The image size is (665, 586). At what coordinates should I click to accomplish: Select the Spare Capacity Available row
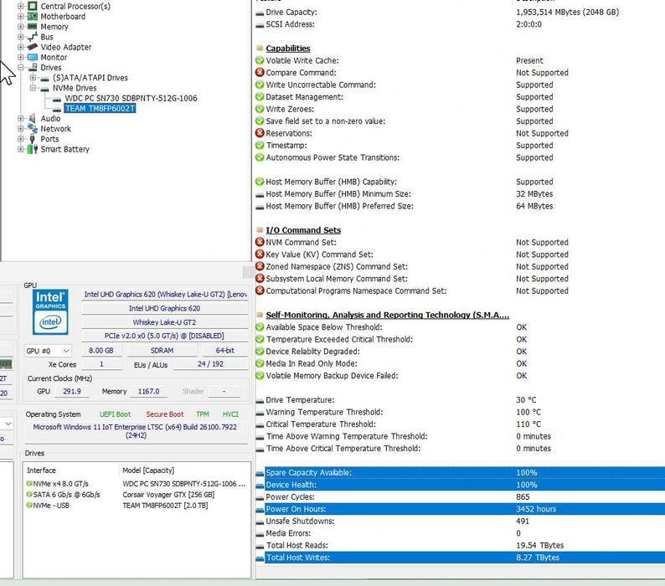click(x=460, y=472)
